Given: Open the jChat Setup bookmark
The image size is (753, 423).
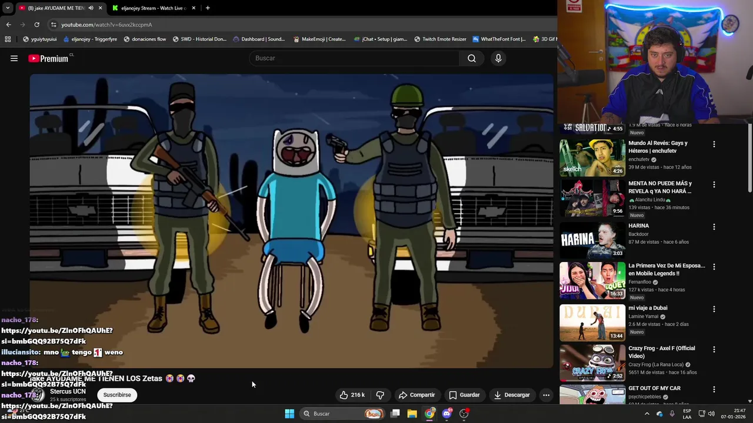Looking at the screenshot, I should [x=381, y=39].
